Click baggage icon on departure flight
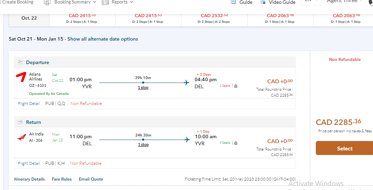Screen dimensions: 373x190 coord(236,86)
